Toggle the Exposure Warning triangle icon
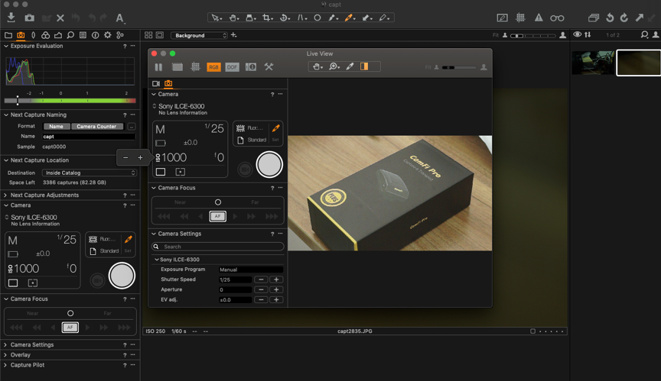661x381 pixels. click(x=539, y=18)
